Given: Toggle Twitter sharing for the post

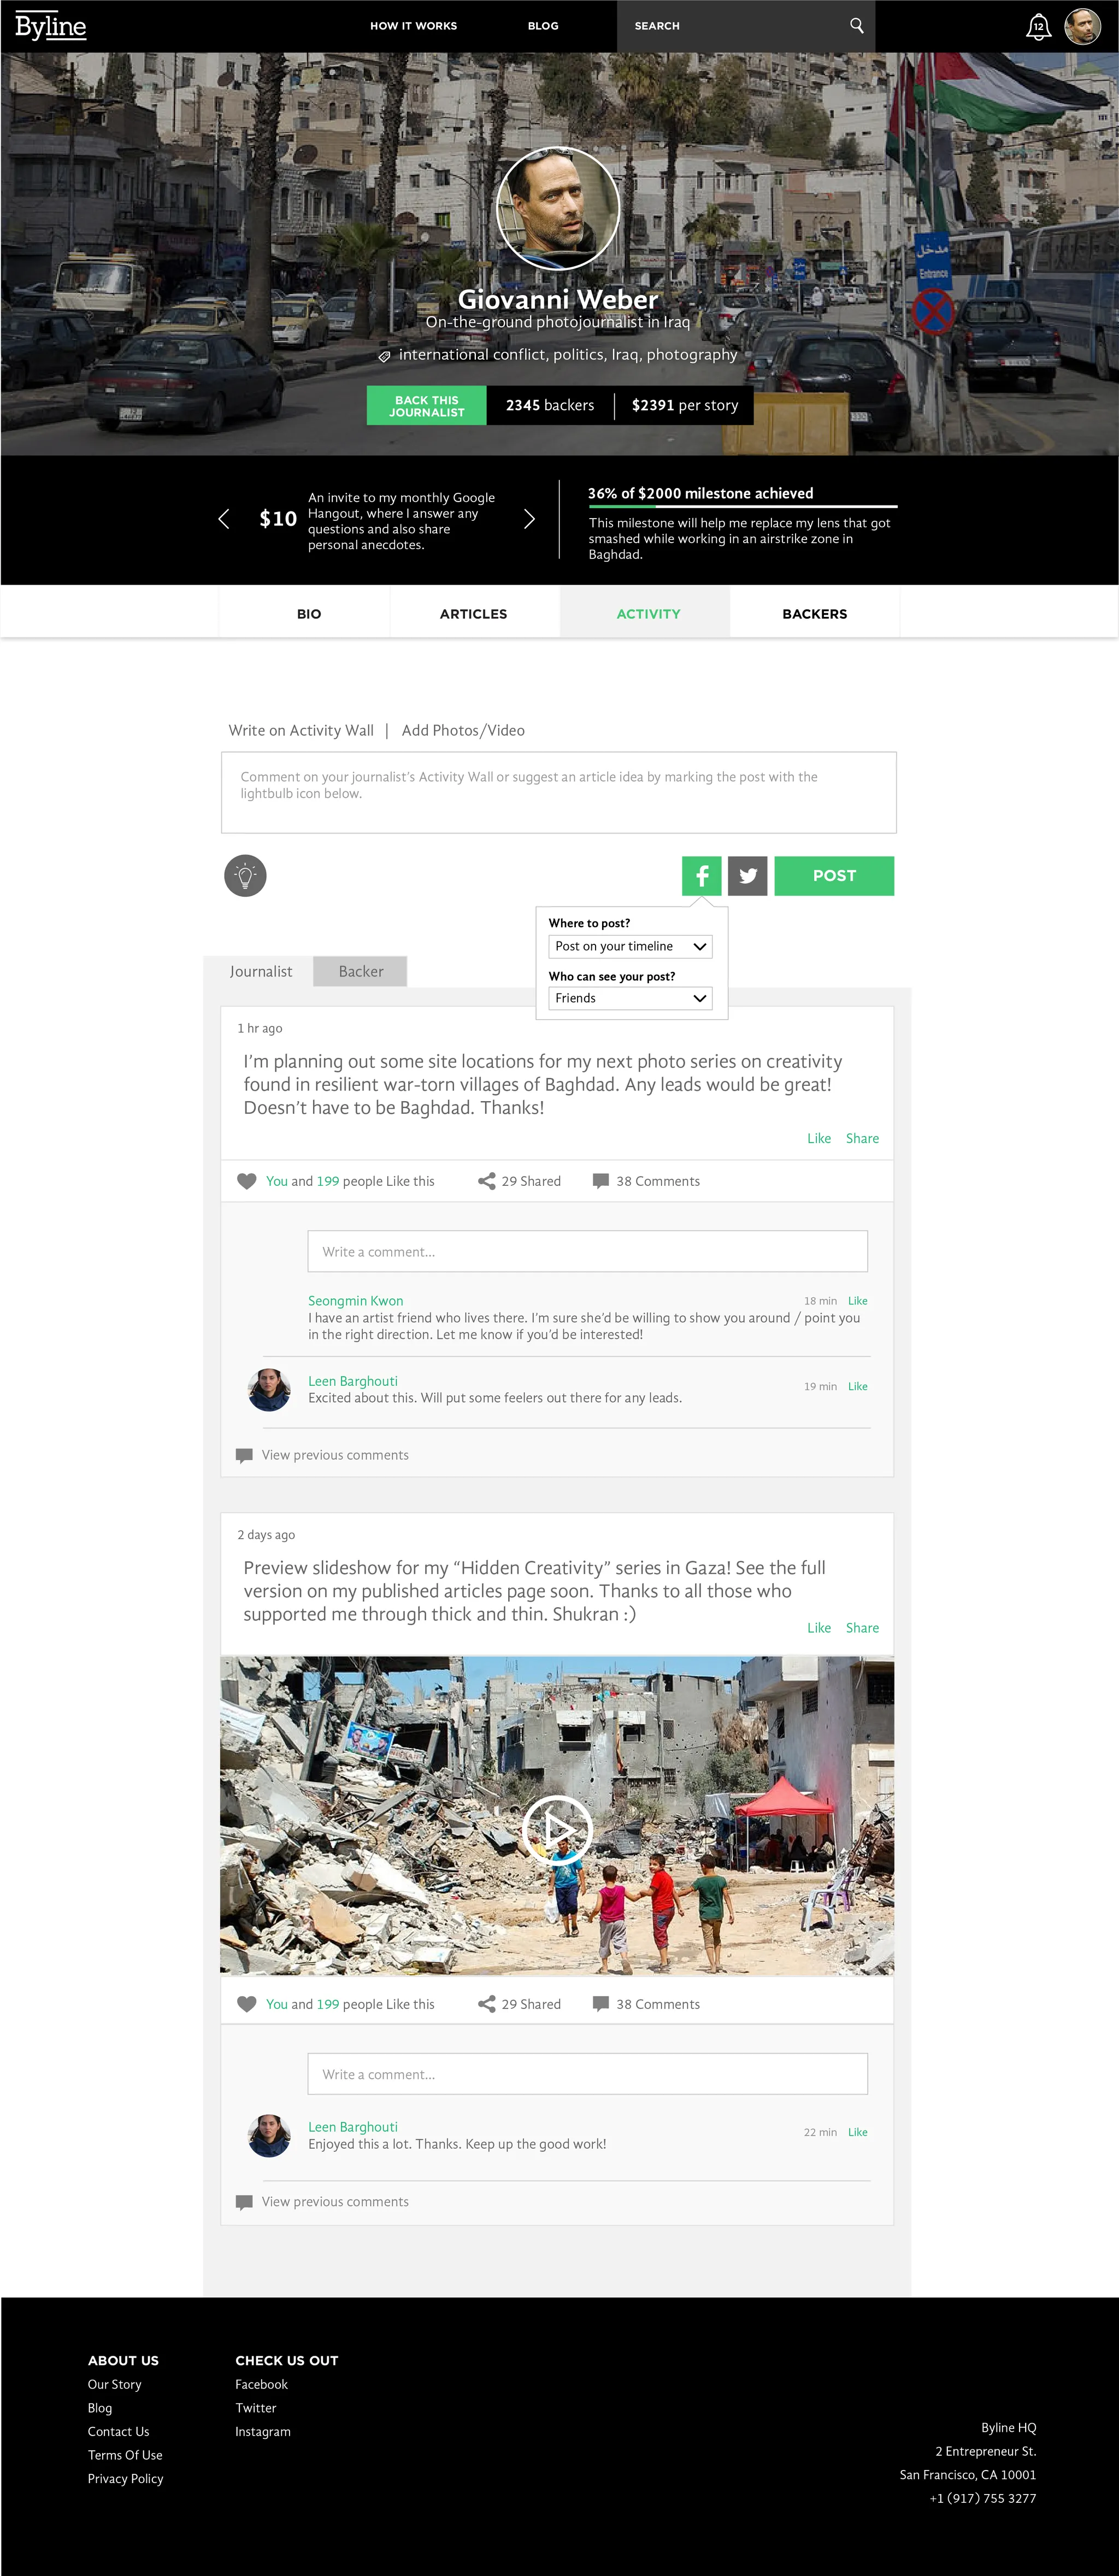Looking at the screenshot, I should point(748,876).
